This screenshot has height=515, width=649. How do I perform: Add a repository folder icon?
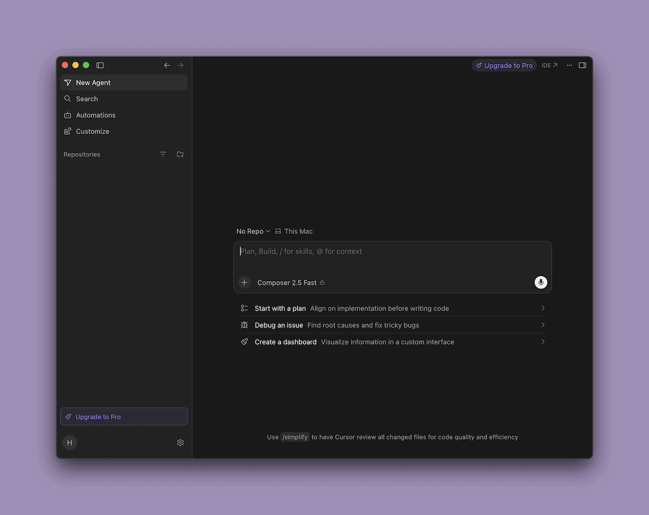(181, 154)
